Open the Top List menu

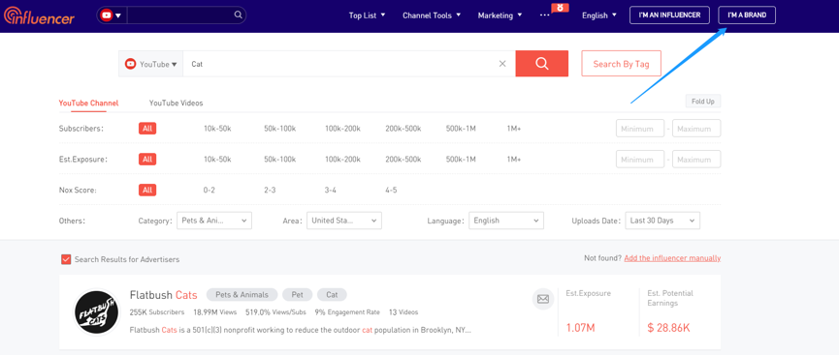(x=367, y=15)
